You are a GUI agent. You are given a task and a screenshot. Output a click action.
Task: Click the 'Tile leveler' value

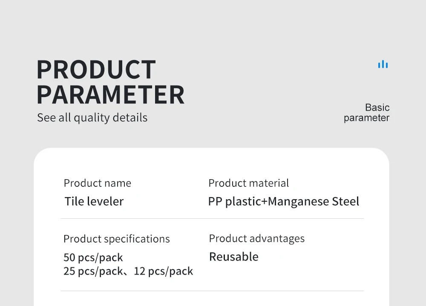pos(94,201)
